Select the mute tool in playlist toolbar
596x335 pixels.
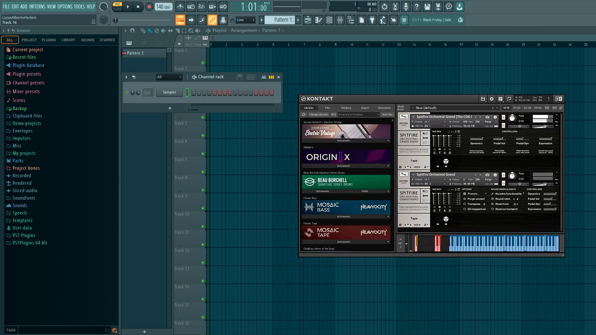[x=164, y=31]
